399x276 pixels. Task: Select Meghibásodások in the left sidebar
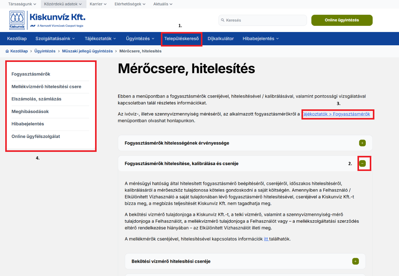30,112
